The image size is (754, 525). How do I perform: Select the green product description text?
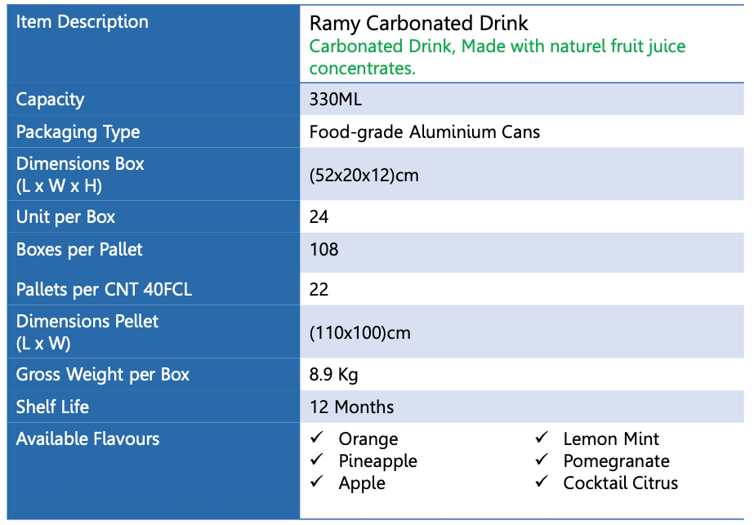click(x=497, y=57)
